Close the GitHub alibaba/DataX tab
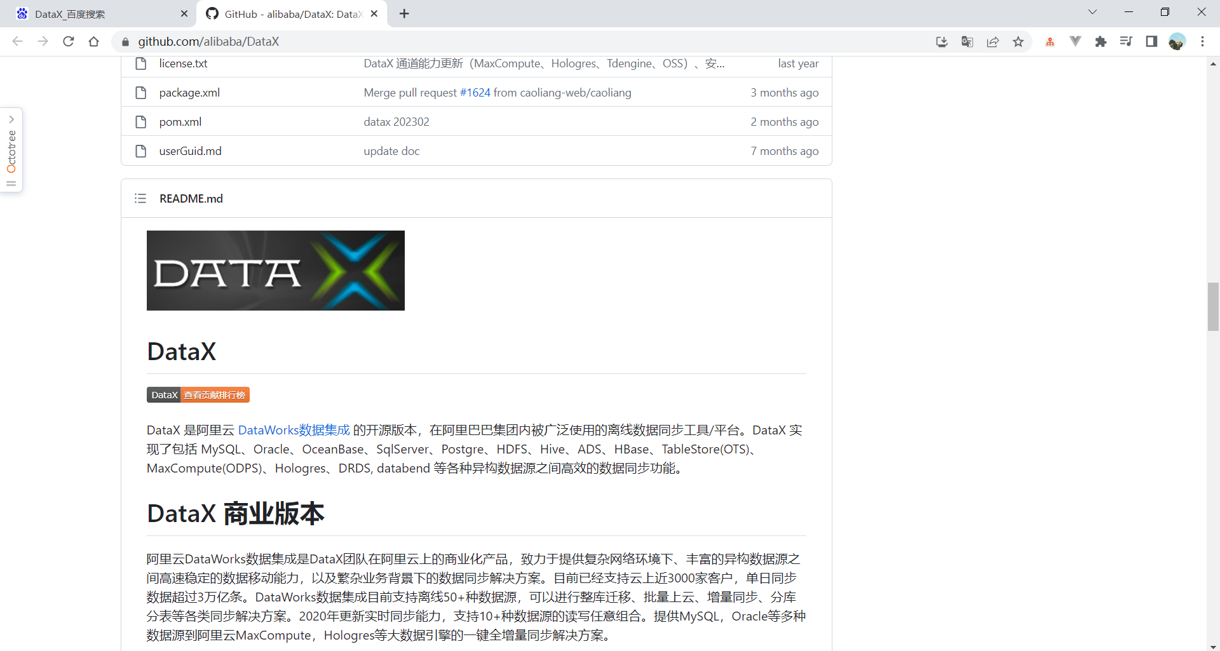The image size is (1220, 651). 374,13
